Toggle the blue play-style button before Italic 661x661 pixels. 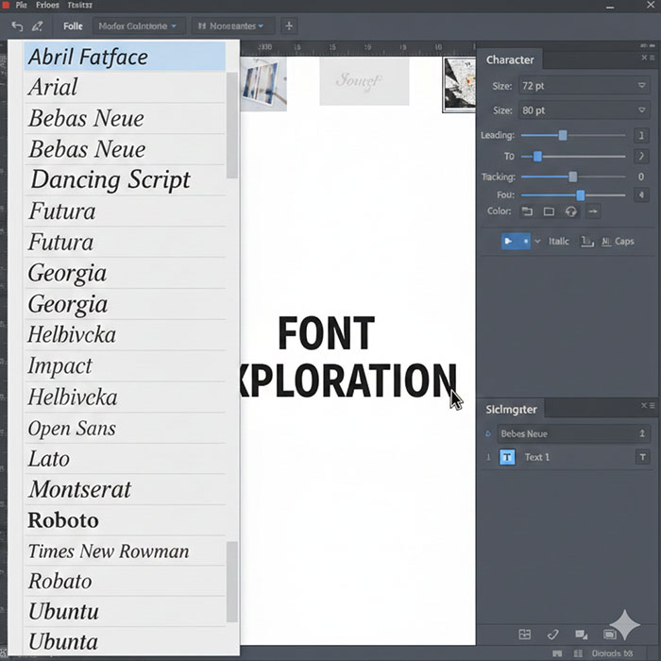[516, 241]
